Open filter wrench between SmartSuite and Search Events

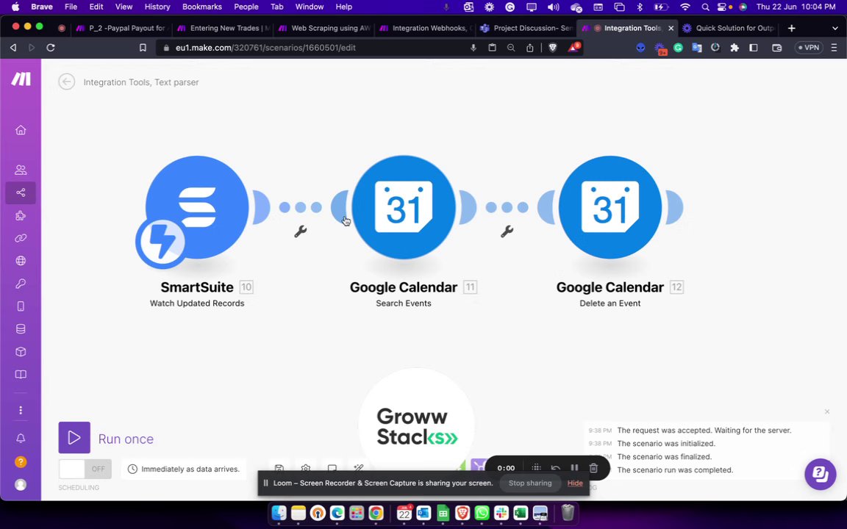300,231
